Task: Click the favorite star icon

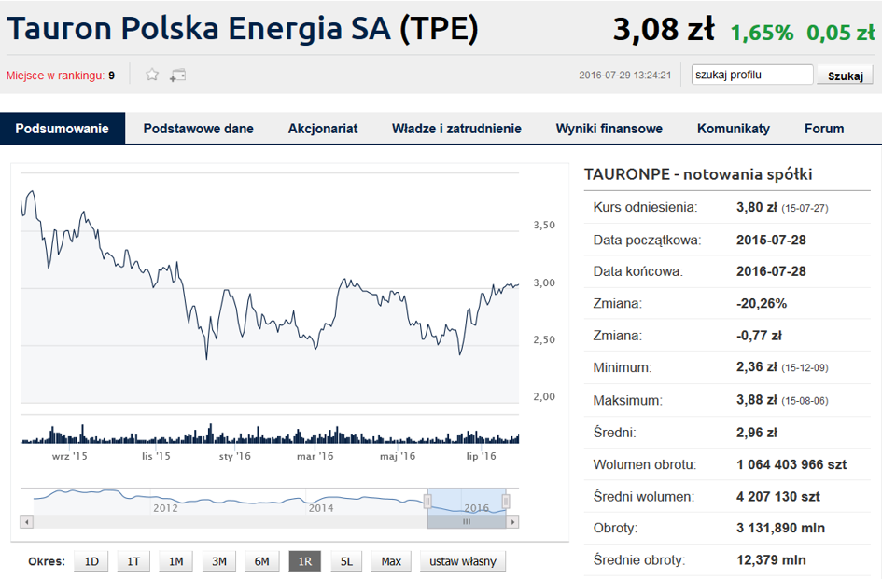Action: [152, 75]
